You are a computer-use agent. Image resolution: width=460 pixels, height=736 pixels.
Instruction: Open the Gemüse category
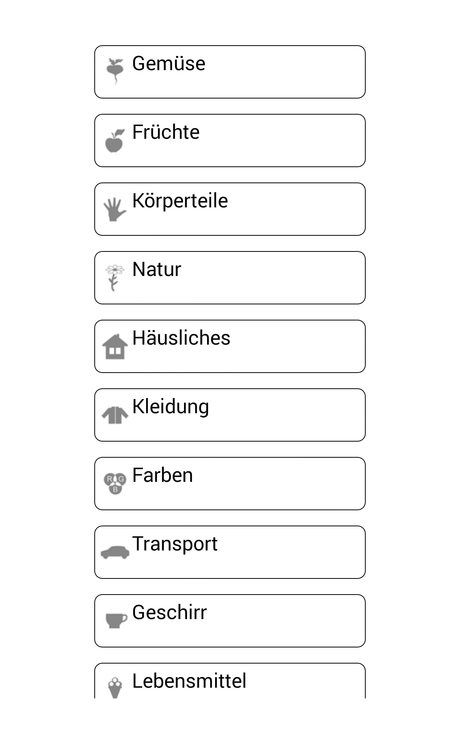[230, 72]
